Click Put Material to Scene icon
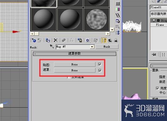 point(39,40)
